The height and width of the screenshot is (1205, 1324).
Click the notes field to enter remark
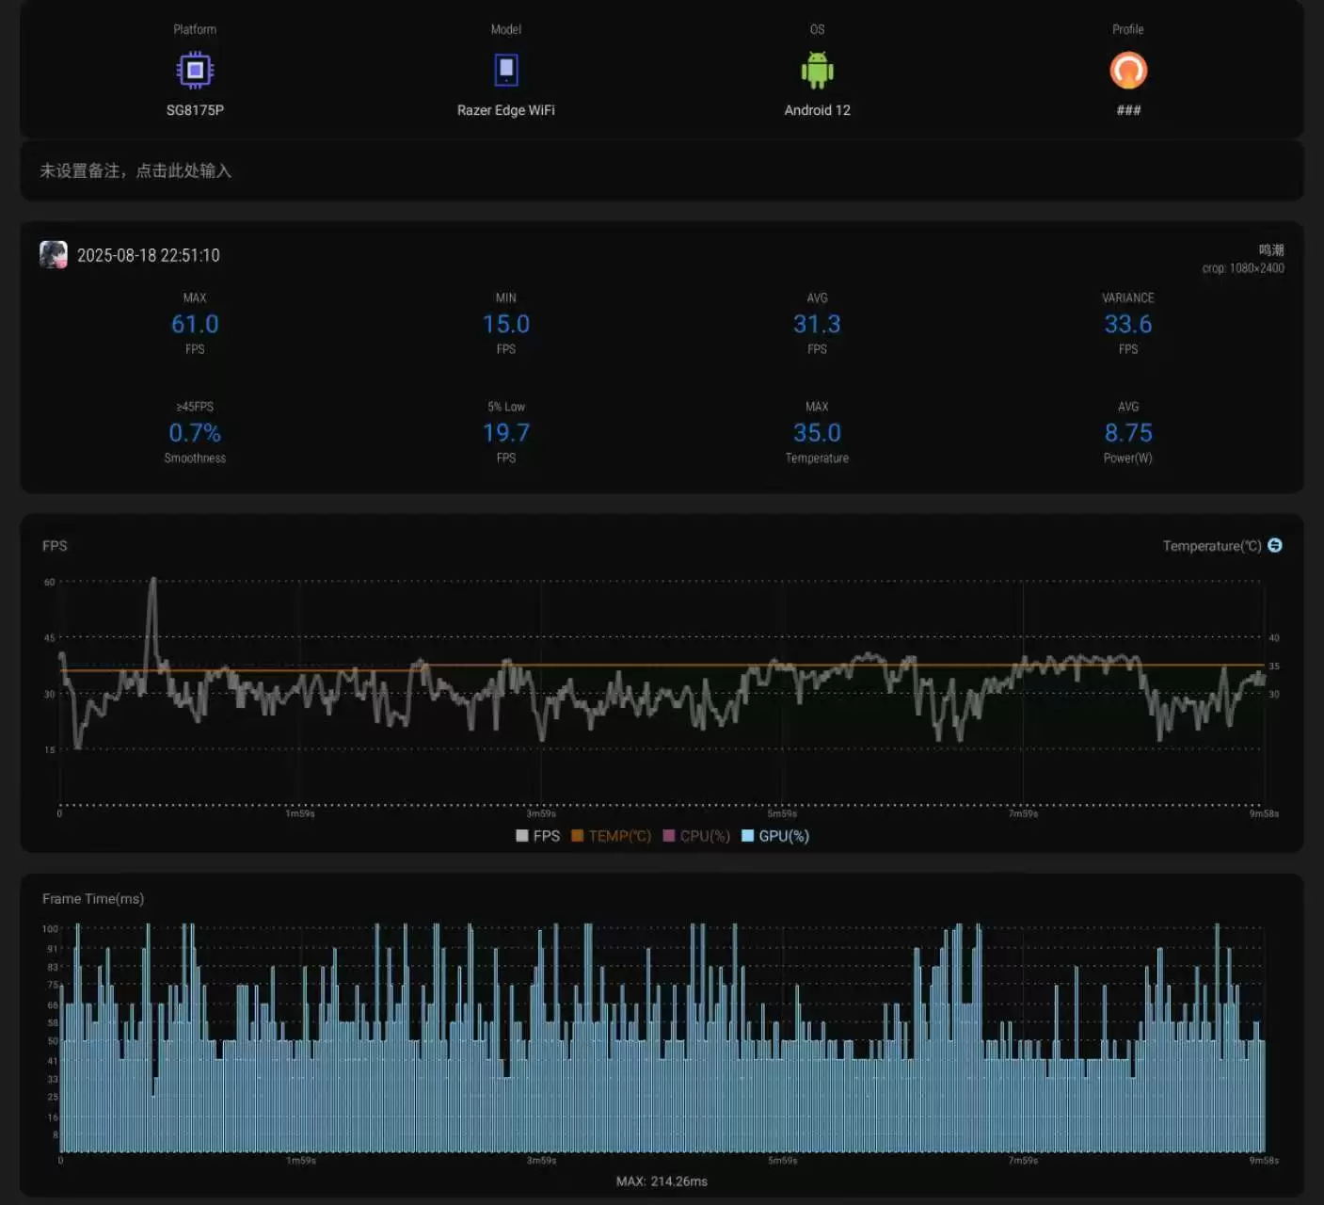[x=136, y=171]
